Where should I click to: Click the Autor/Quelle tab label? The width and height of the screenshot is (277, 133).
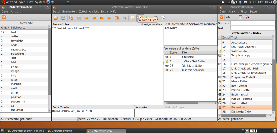tap(61, 107)
